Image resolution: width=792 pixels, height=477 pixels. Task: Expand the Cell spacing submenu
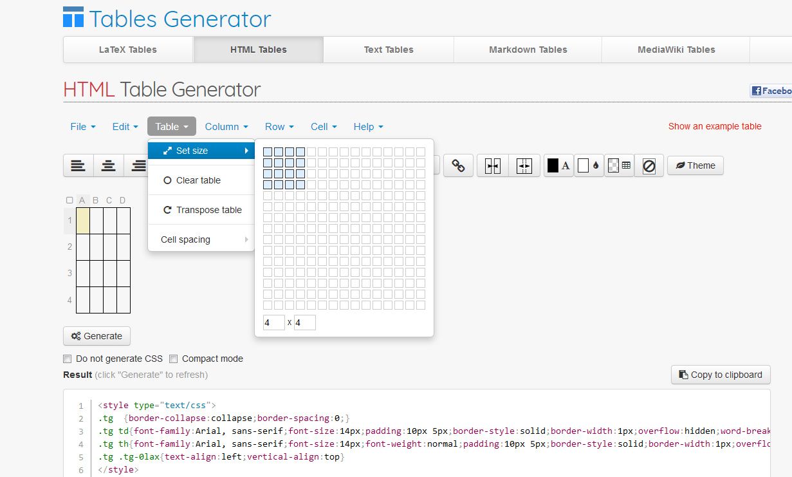pos(201,239)
